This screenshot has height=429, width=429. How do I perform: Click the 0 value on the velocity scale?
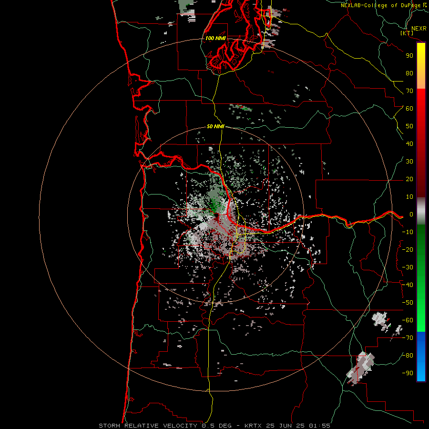411,214
